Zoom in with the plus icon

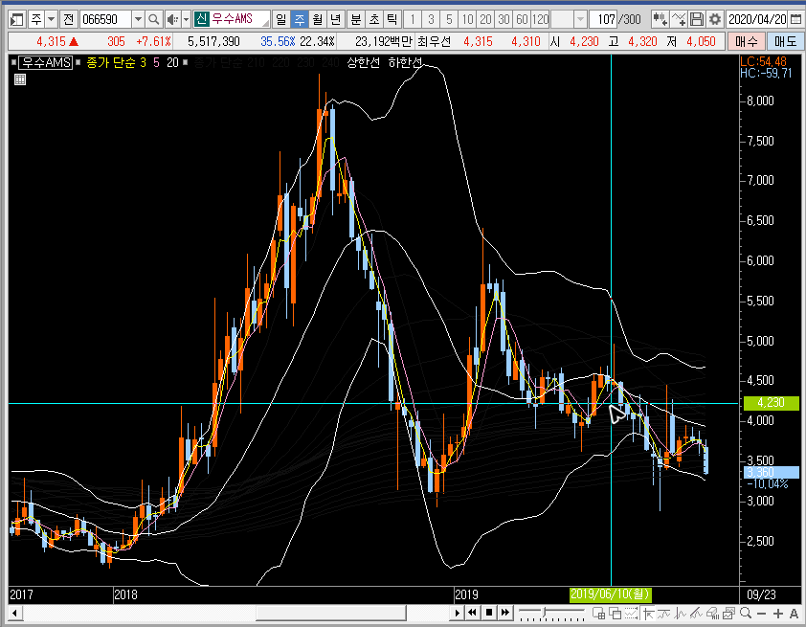(x=778, y=614)
